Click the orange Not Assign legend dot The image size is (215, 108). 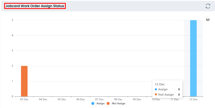108,104
